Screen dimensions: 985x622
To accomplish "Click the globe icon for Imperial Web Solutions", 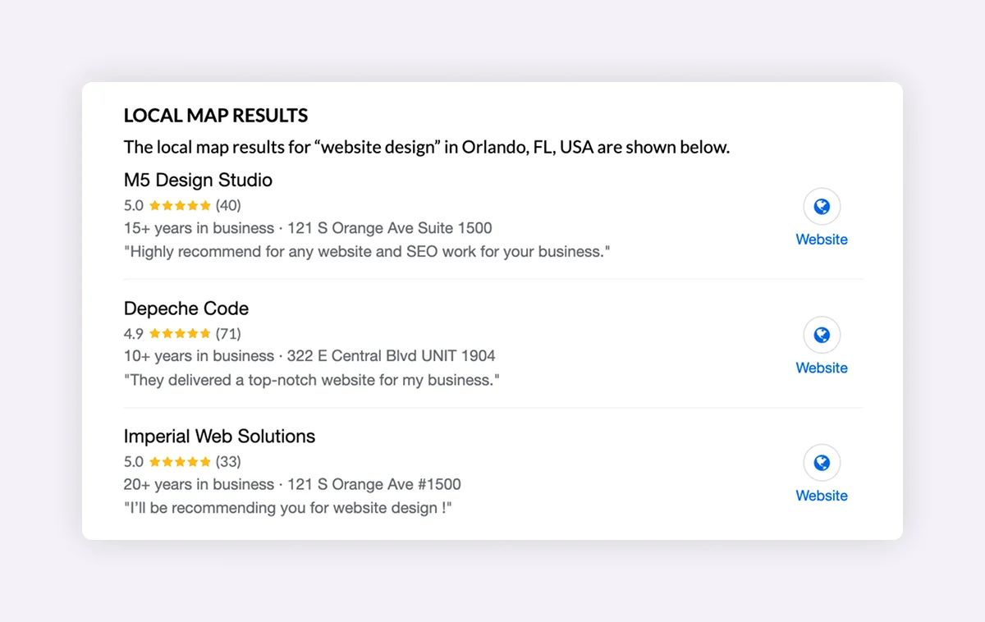I will tap(822, 463).
